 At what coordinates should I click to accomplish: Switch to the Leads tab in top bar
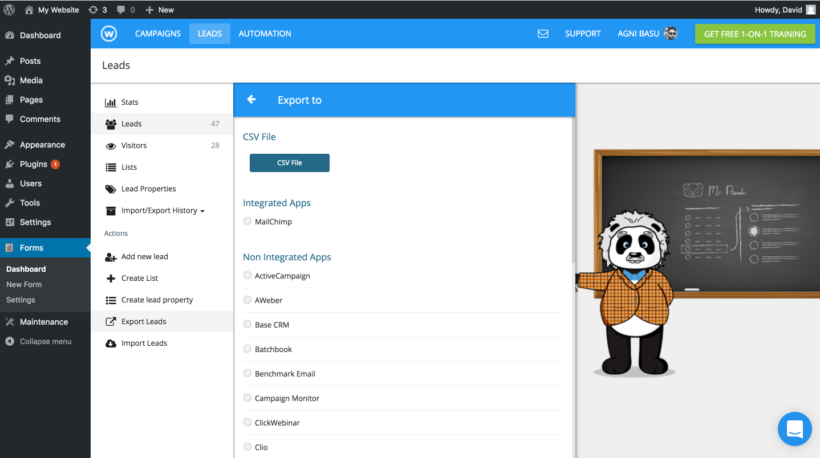[210, 34]
